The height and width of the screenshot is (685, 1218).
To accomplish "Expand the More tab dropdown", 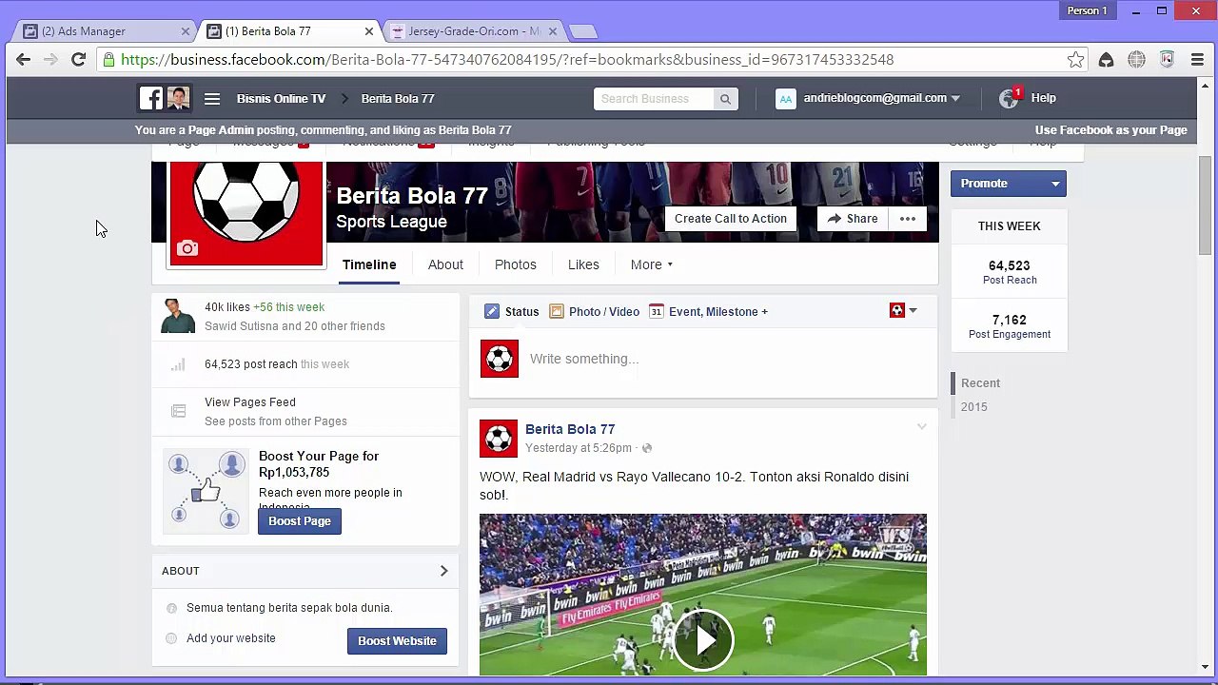I will (x=652, y=264).
